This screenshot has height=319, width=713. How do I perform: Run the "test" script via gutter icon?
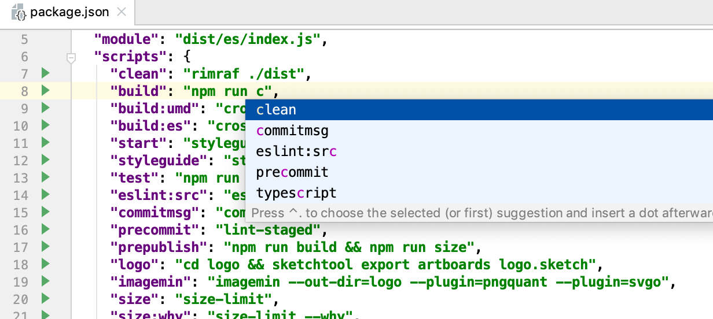46,177
